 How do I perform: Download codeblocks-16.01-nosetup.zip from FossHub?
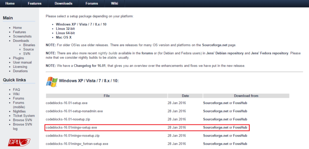(x=240, y=119)
